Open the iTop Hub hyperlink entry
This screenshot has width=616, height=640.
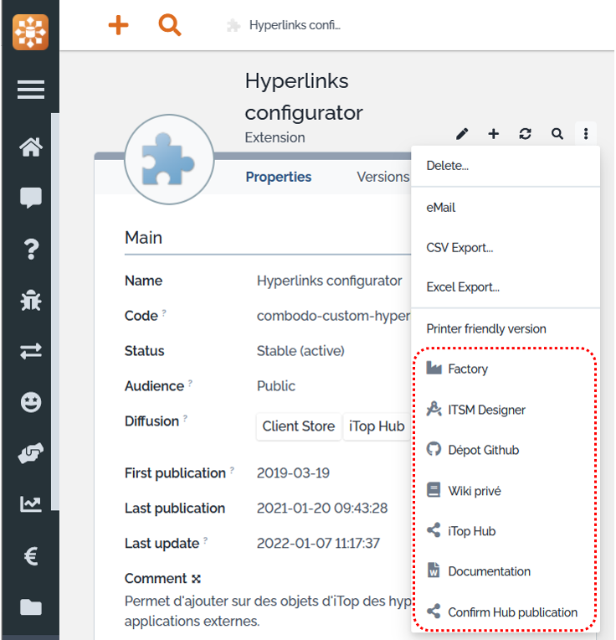pos(506,531)
